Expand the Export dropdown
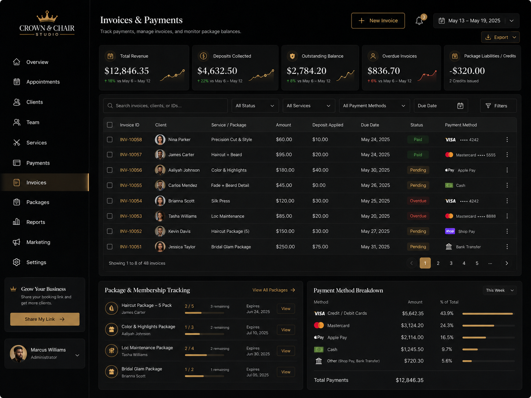The width and height of the screenshot is (531, 398). click(500, 37)
